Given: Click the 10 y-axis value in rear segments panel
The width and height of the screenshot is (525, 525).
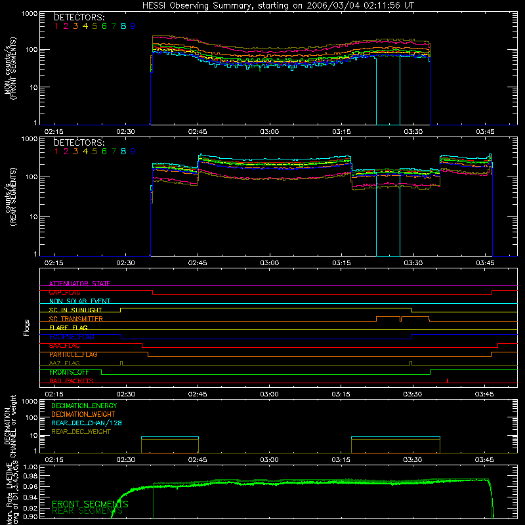Looking at the screenshot, I should (33, 217).
